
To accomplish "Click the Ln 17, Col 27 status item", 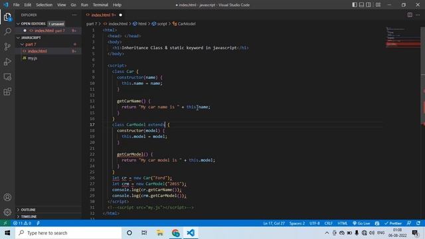I will pyautogui.click(x=274, y=223).
